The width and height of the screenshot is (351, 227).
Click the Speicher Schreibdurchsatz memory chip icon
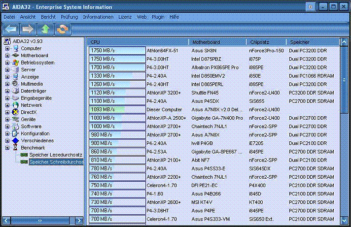tap(24, 162)
